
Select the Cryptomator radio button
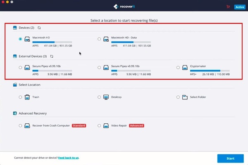point(178,68)
